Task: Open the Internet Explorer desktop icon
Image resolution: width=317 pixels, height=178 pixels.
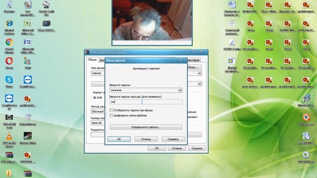Action: (9, 24)
